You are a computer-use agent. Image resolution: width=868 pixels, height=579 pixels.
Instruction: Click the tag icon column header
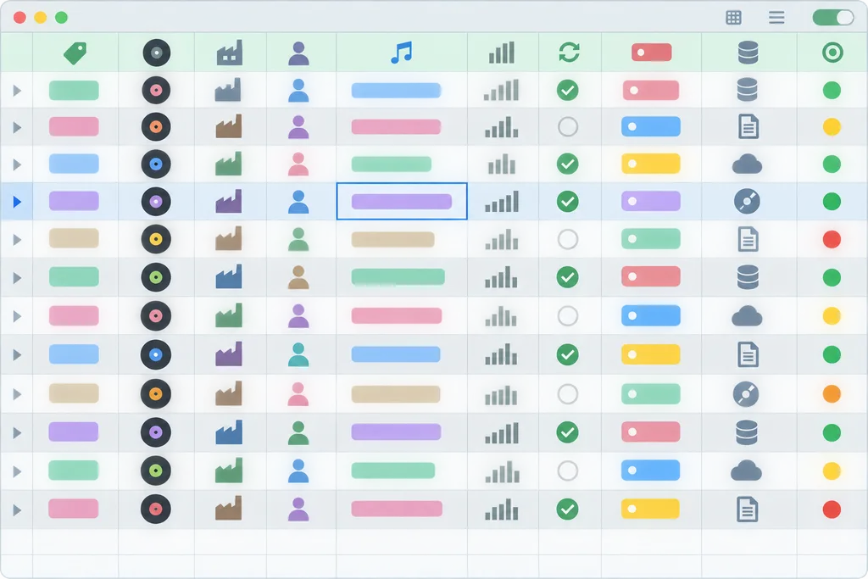[75, 53]
